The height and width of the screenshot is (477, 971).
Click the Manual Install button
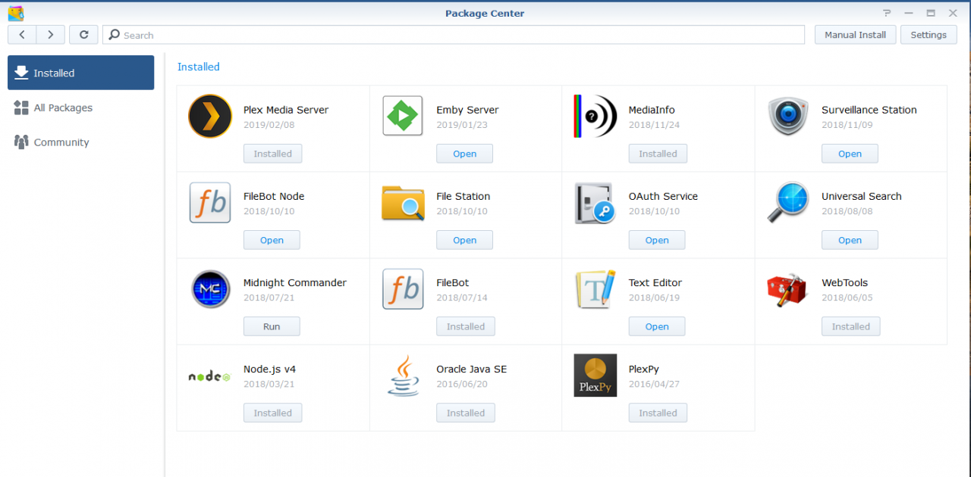click(x=855, y=34)
